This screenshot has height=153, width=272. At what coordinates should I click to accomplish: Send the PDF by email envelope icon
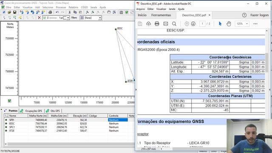point(166,24)
